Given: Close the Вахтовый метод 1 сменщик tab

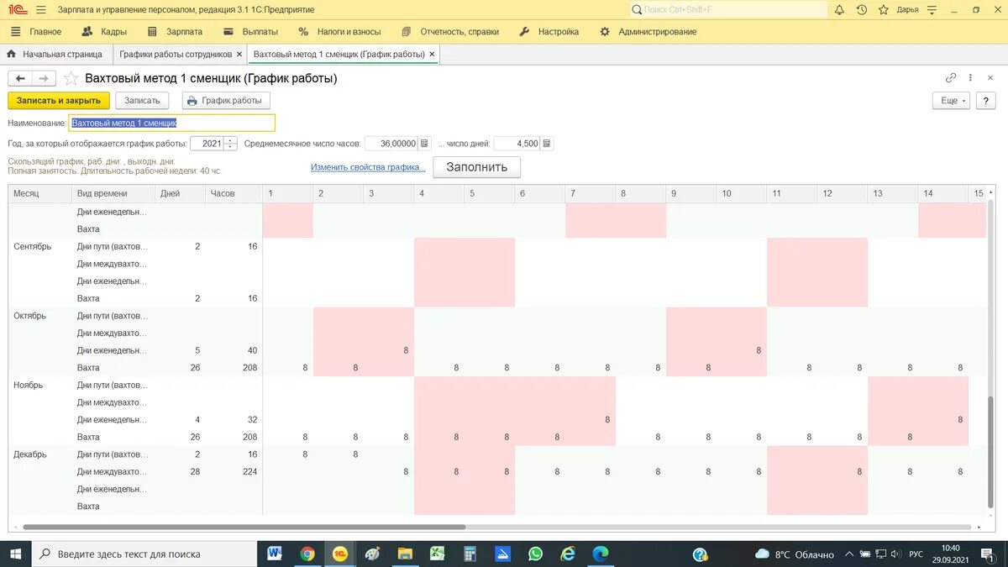Looking at the screenshot, I should [x=433, y=54].
